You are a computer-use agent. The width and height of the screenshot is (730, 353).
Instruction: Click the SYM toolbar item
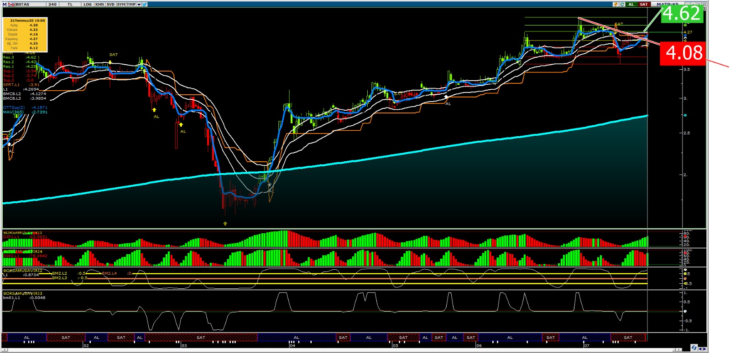point(121,4)
